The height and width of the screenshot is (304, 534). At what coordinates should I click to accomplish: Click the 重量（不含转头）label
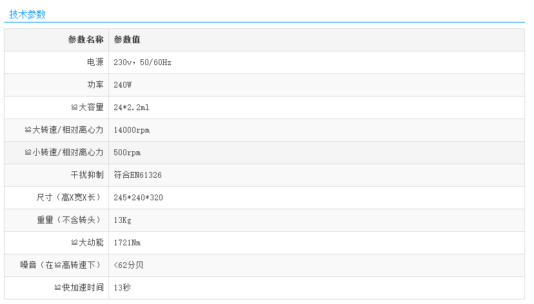coord(70,220)
